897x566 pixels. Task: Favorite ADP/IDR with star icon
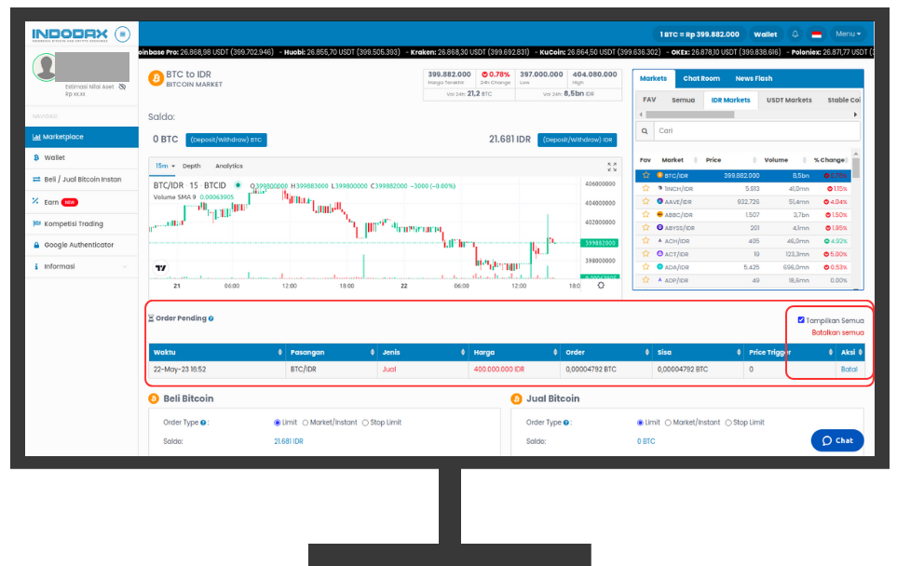click(646, 280)
